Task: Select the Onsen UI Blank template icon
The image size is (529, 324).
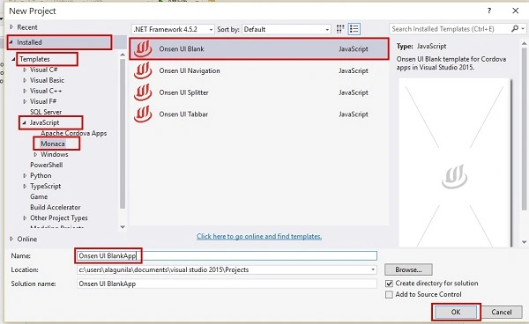Action: pos(143,49)
